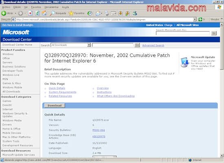Click Go next to Download Center search

[137, 45]
